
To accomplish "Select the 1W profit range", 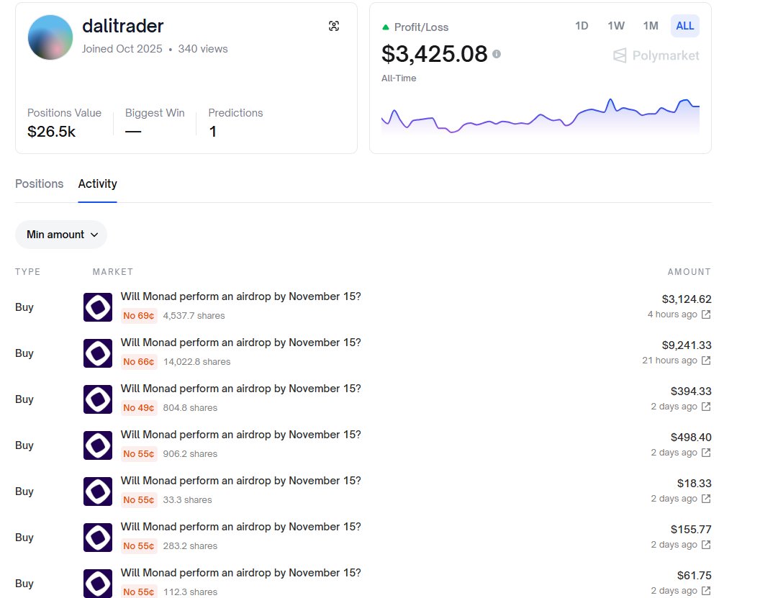I will 616,26.
